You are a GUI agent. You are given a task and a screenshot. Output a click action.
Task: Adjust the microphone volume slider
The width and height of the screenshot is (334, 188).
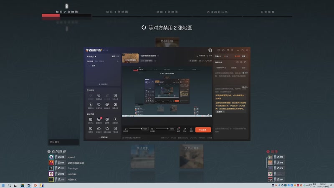[135, 129]
